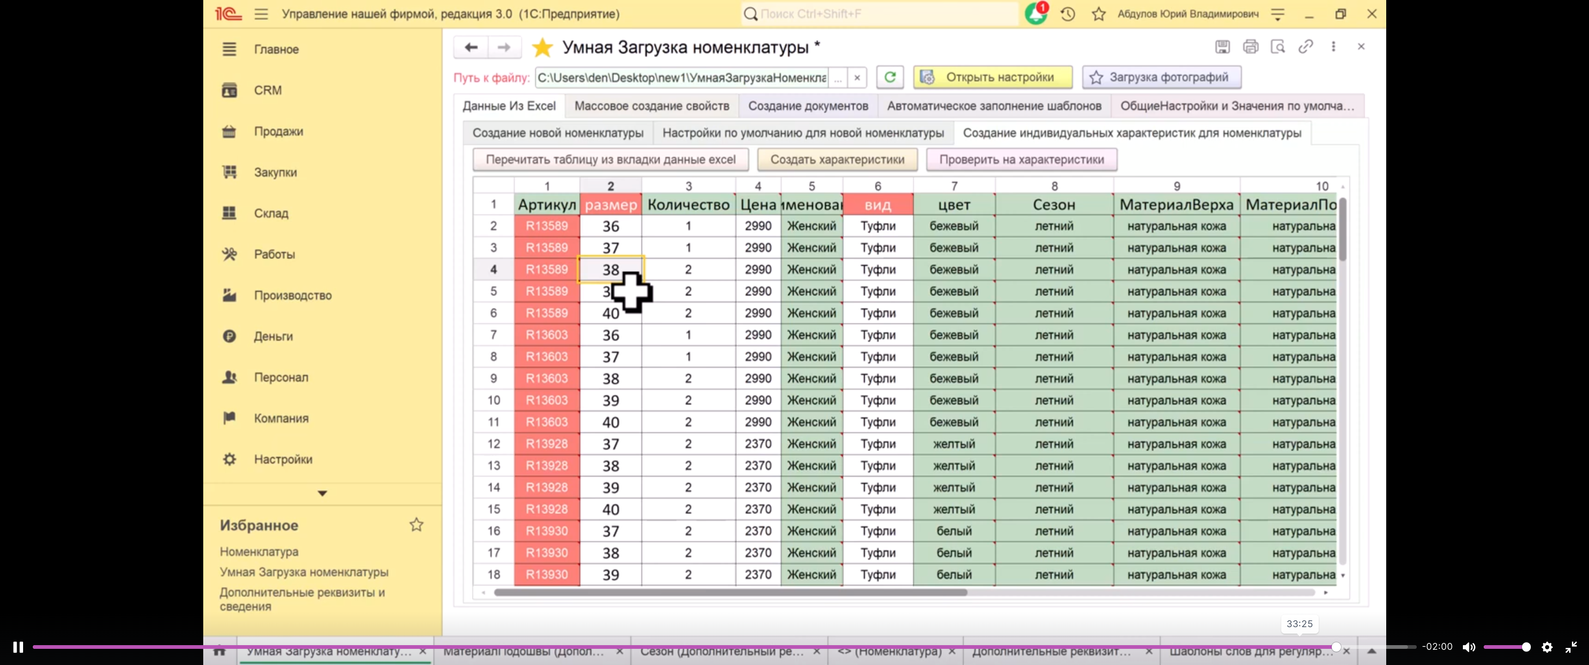Viewport: 1589px width, 665px height.
Task: Expand the sidebar sections down arrow
Action: (x=322, y=493)
